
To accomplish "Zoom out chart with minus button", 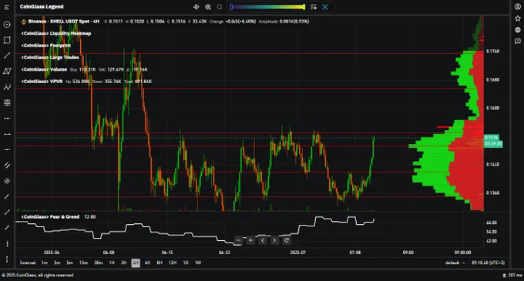I will 238,240.
